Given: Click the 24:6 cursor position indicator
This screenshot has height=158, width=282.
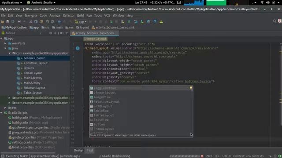Looking at the screenshot, I should click(209, 156).
